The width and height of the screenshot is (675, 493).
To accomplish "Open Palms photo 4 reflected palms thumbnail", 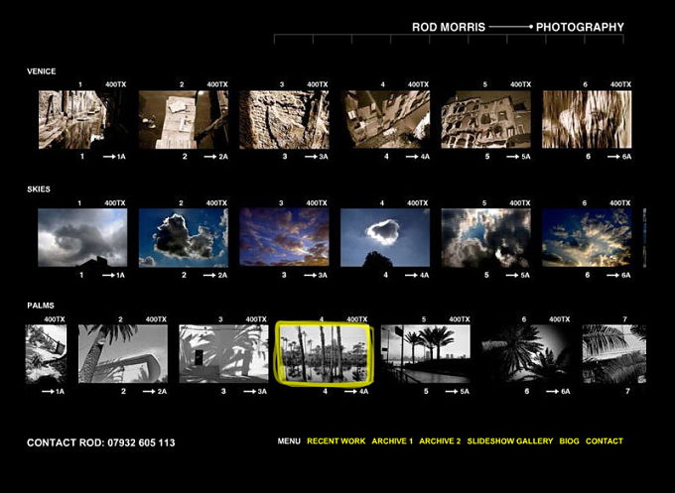I will click(x=325, y=353).
